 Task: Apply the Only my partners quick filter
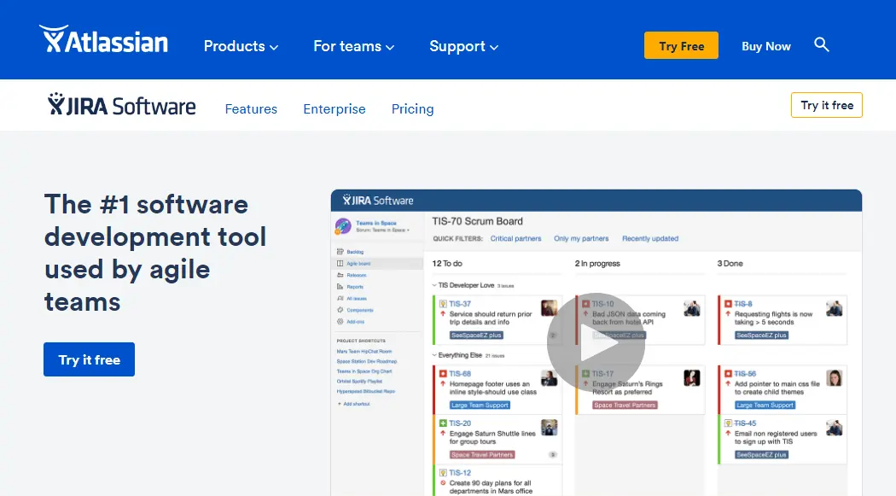coord(581,239)
